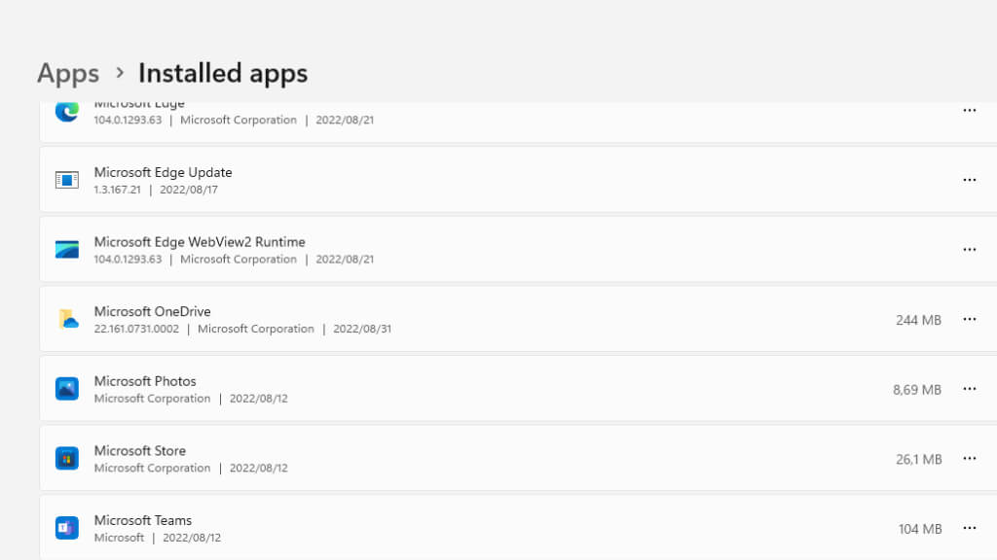
Task: Open three-dot menu for Edge WebView2 Runtime
Action: point(969,250)
